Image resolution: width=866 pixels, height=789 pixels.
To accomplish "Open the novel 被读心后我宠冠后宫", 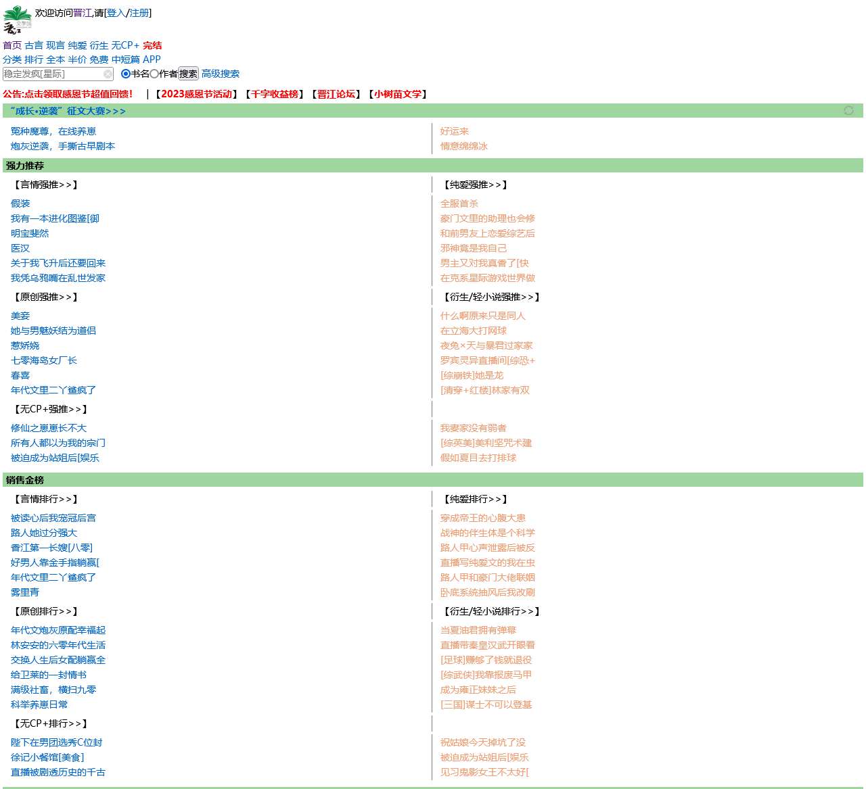I will point(53,518).
